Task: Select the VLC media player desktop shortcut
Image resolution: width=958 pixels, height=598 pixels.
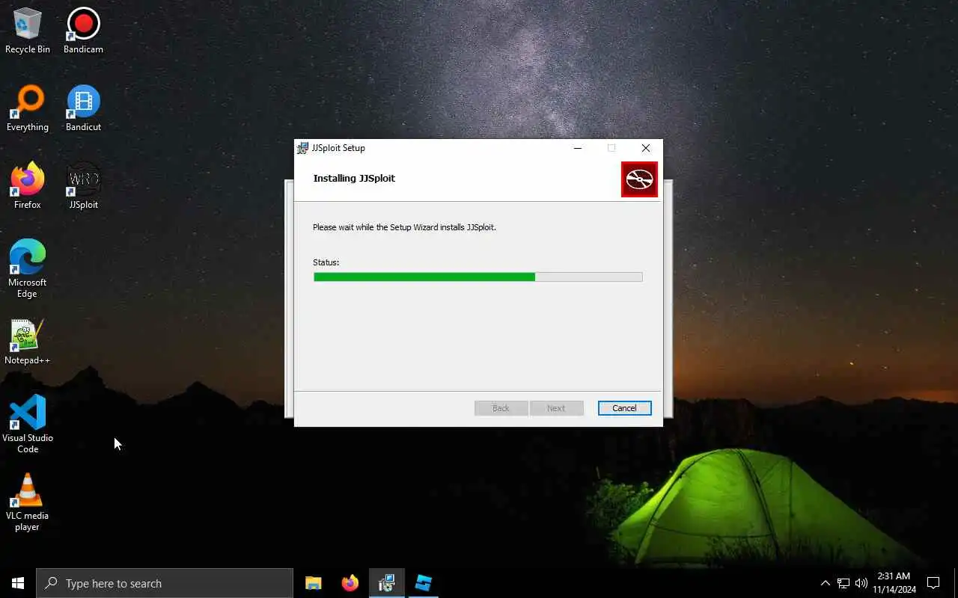Action: pyautogui.click(x=28, y=502)
